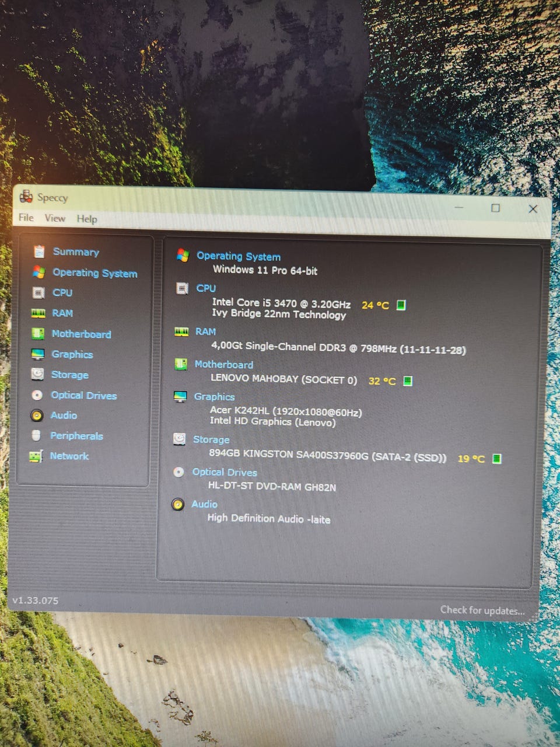Click the 32 °C motherboard temperature value
The image size is (560, 747).
pyautogui.click(x=382, y=381)
